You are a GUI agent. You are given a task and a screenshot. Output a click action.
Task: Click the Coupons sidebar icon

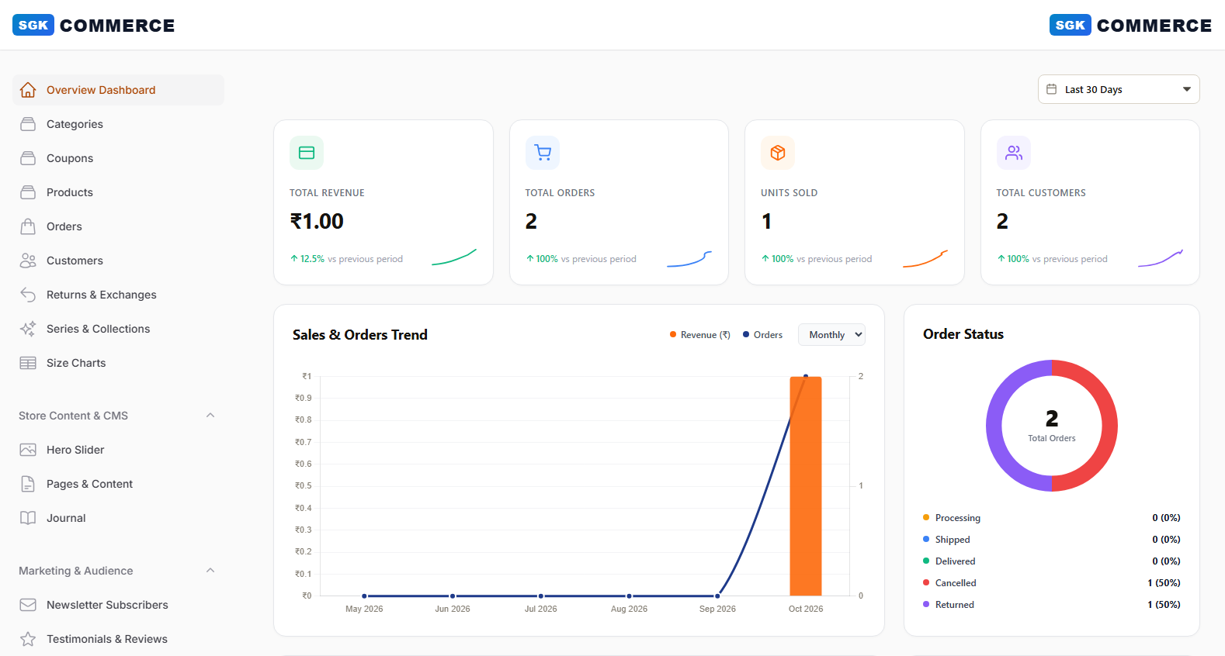pyautogui.click(x=28, y=158)
